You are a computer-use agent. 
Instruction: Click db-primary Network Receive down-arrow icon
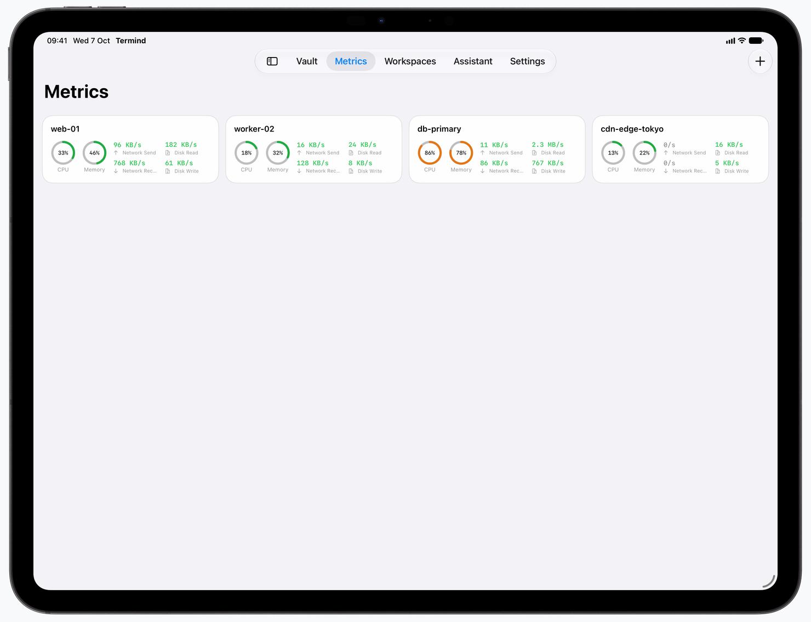[x=482, y=171]
